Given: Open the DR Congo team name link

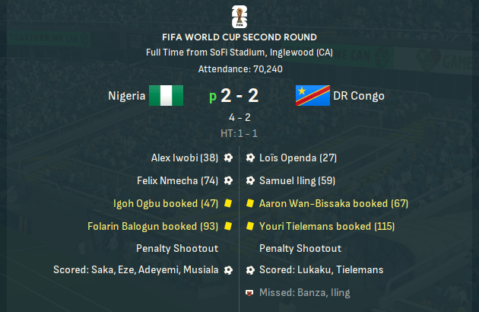Looking at the screenshot, I should point(359,96).
